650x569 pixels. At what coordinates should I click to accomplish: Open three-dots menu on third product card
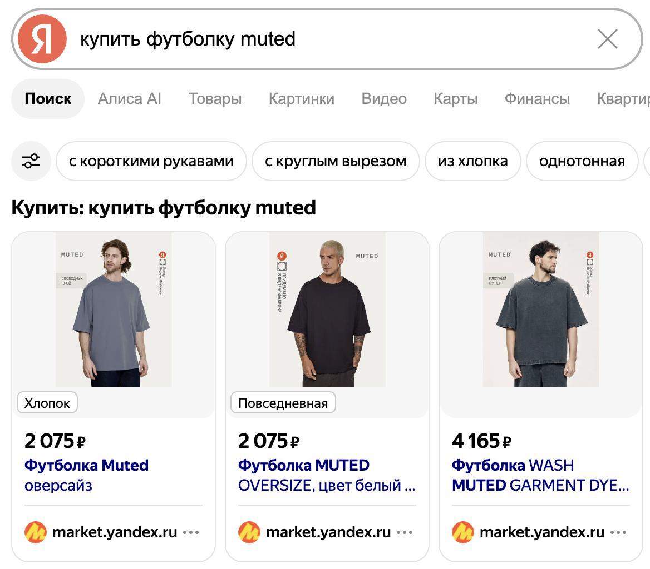coord(618,532)
